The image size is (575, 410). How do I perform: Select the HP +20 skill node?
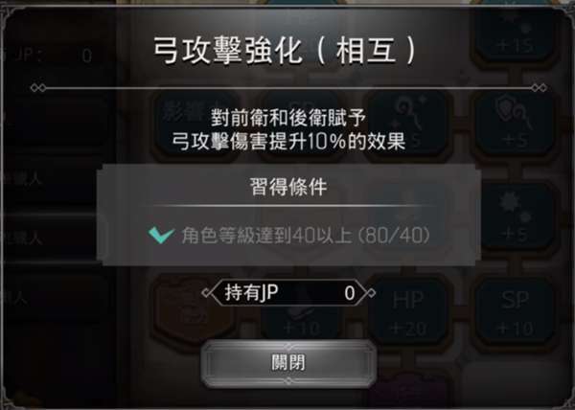(408, 313)
